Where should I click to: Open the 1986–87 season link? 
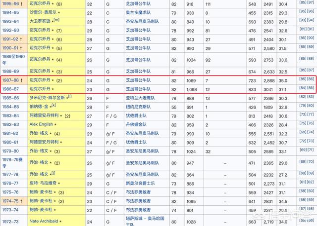[x=10, y=89]
